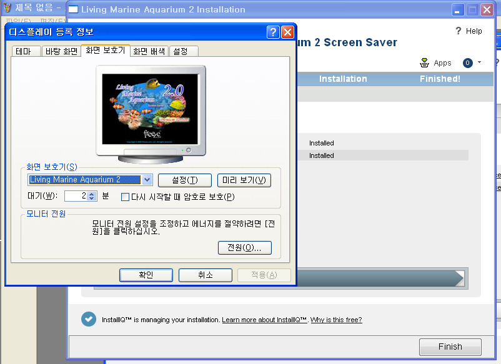
Task: Switch to the 화면 배색 tab
Action: pos(149,51)
